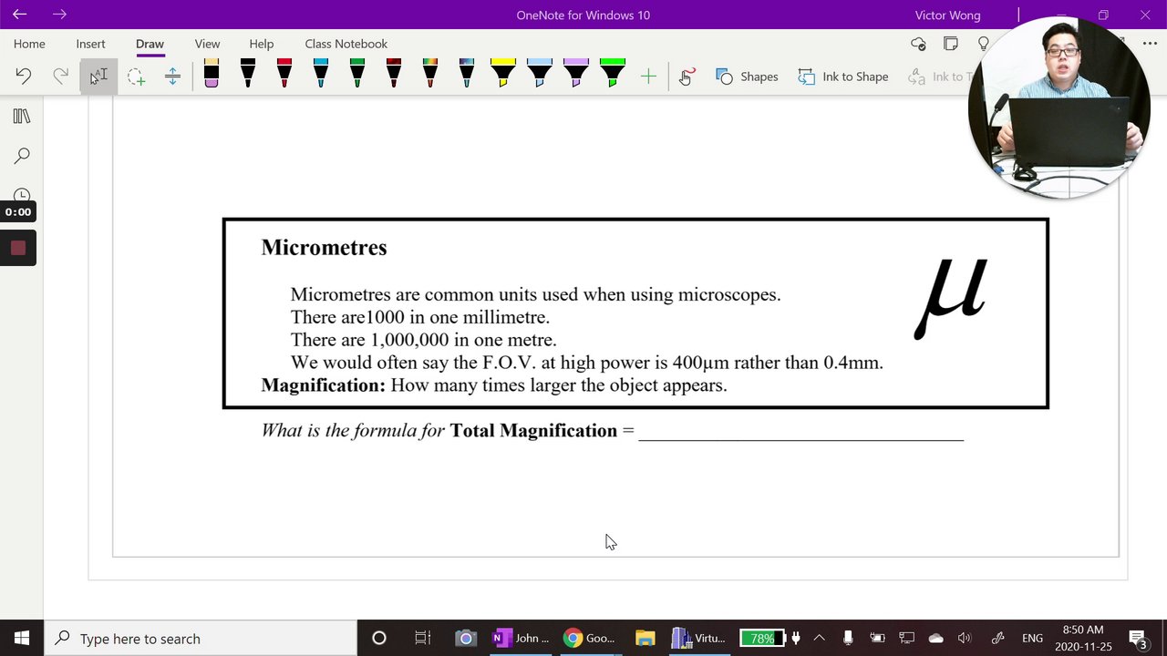1167x656 pixels.
Task: Click the Victor Wong account name
Action: click(949, 15)
